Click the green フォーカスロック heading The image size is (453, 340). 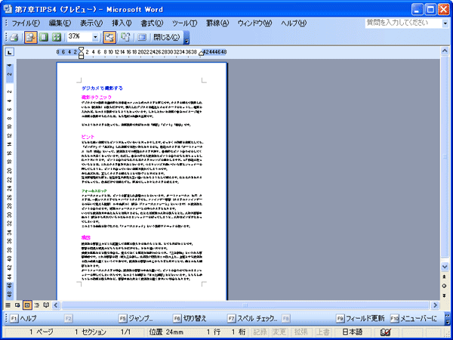click(94, 191)
